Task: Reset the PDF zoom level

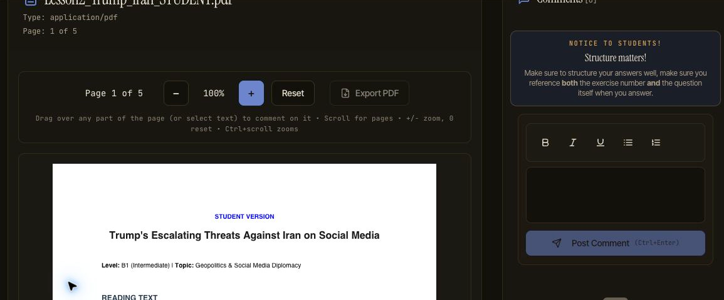Action: click(x=293, y=93)
